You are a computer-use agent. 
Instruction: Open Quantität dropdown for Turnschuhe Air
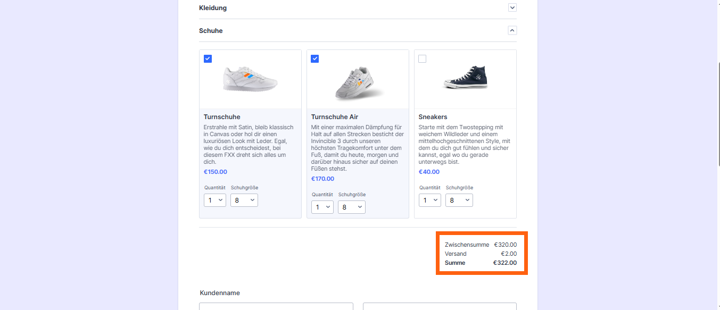(x=322, y=207)
